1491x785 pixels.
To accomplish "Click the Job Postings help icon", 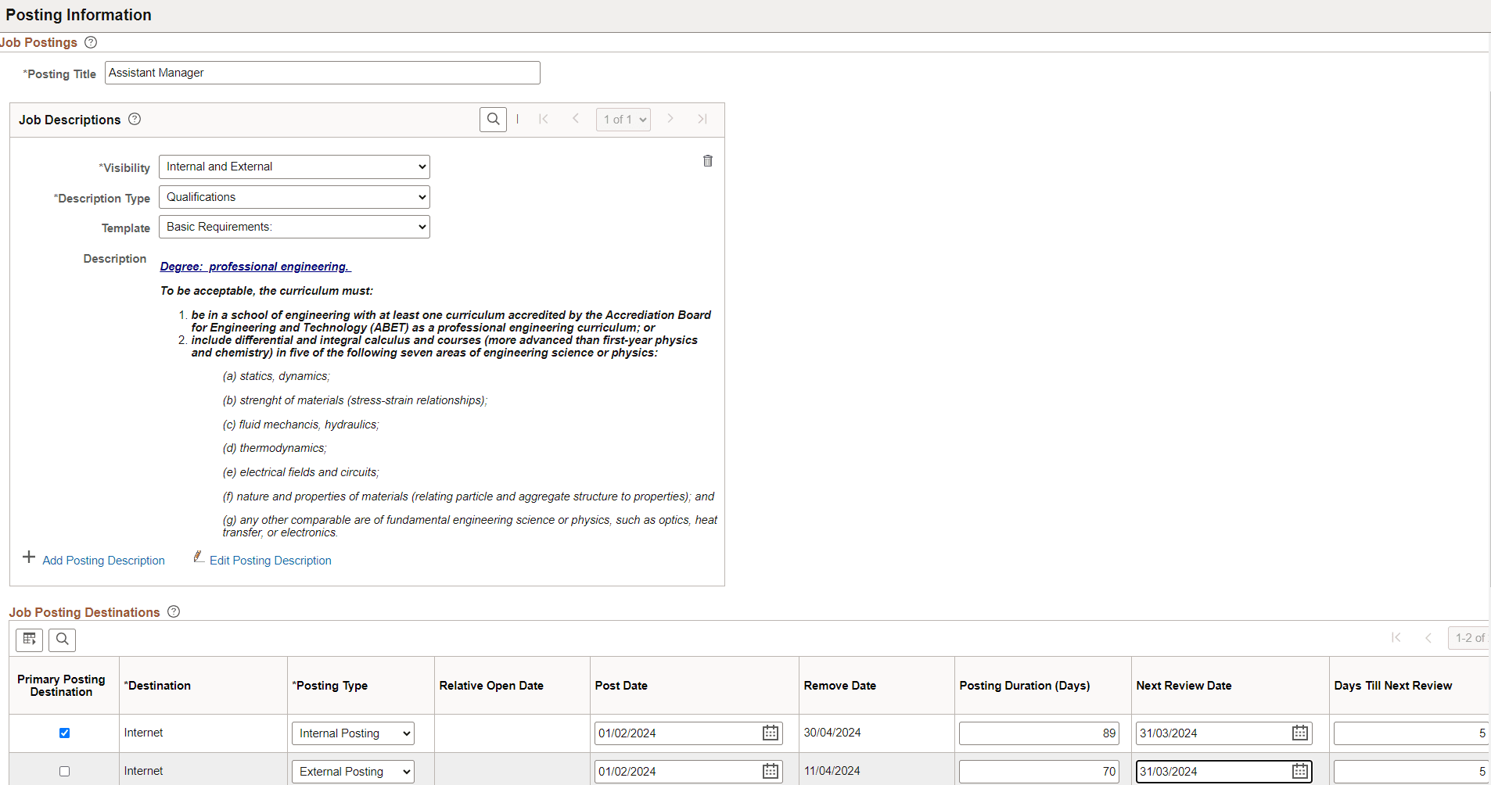I will (91, 42).
